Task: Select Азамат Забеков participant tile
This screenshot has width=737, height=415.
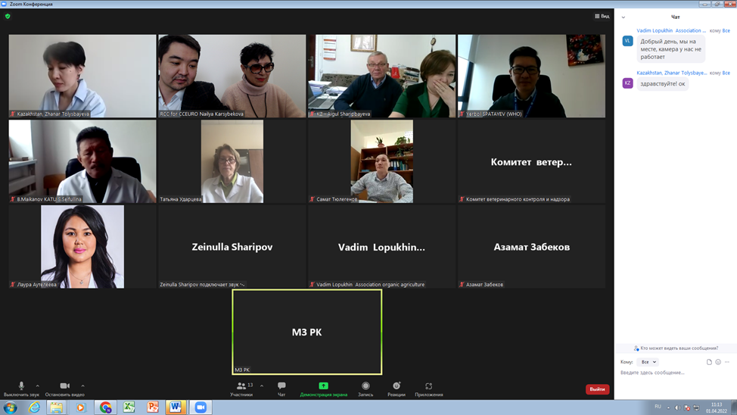Action: (532, 247)
